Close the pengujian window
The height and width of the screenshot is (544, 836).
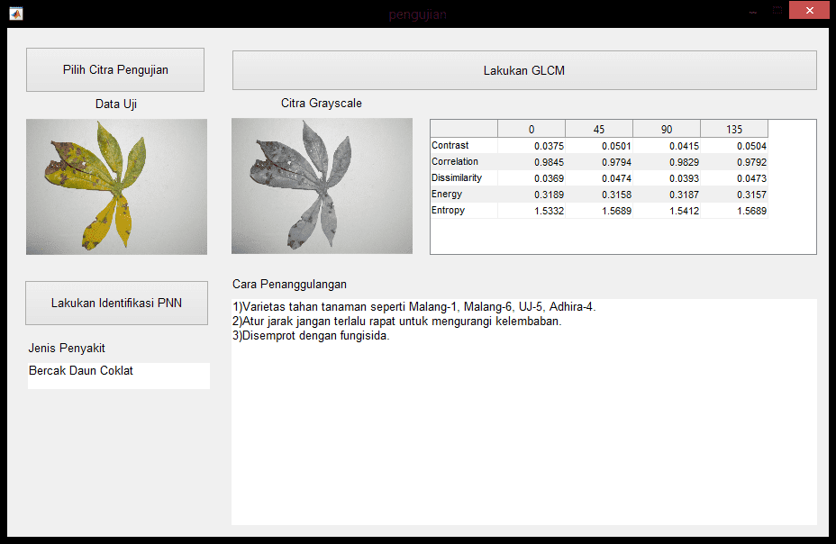click(809, 12)
